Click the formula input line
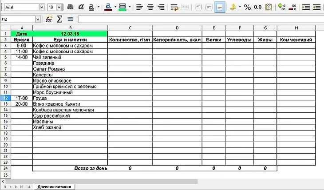The width and height of the screenshot is (324, 190). 200,20
